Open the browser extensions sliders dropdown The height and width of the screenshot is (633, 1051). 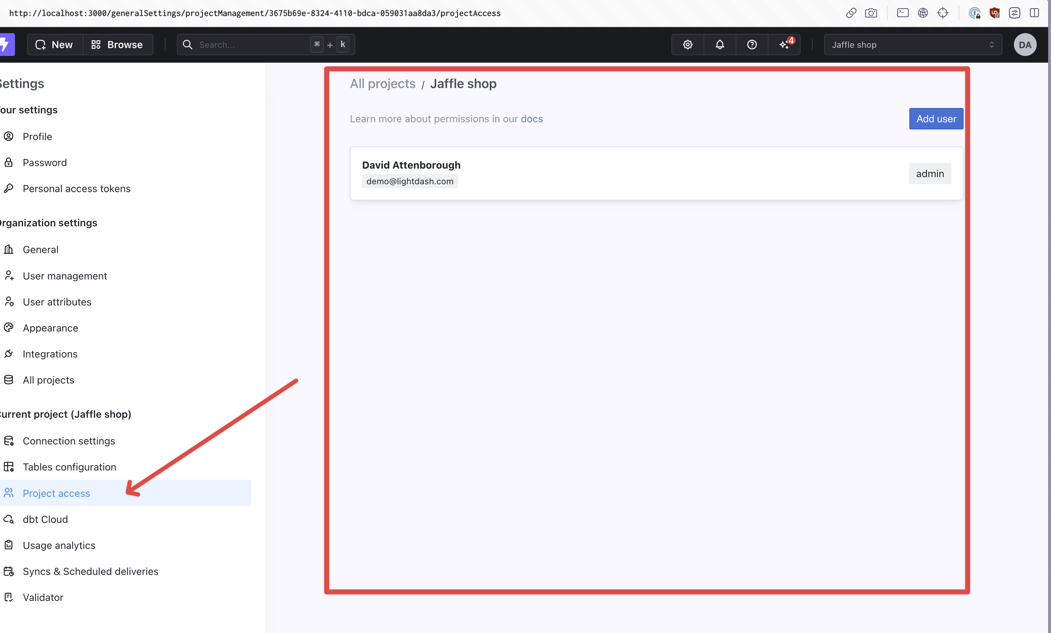(1015, 13)
